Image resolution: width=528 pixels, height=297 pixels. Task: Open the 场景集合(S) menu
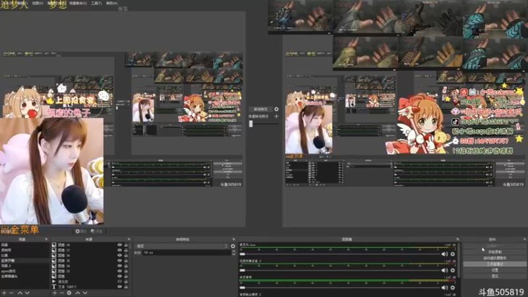(x=78, y=3)
